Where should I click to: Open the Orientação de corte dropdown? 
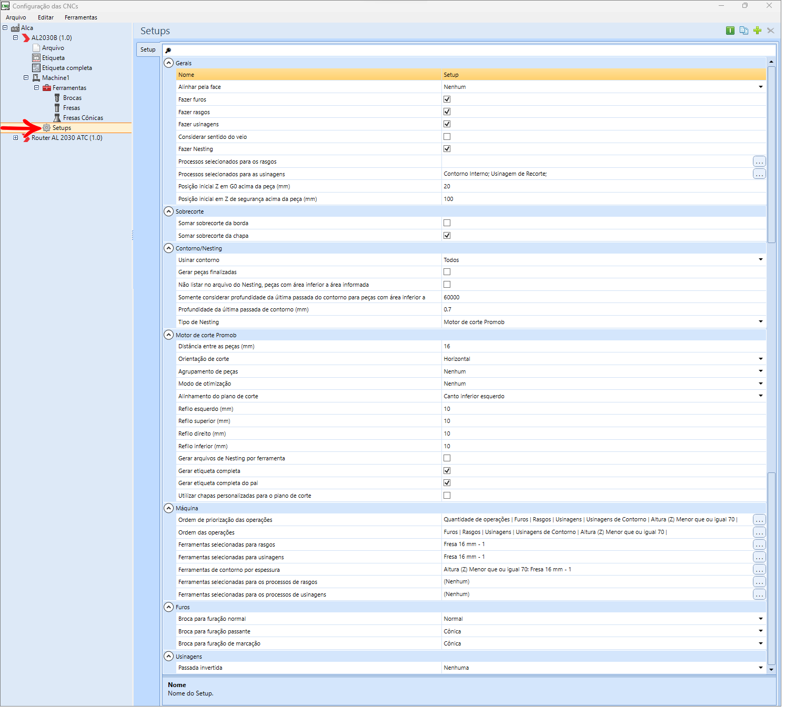760,359
